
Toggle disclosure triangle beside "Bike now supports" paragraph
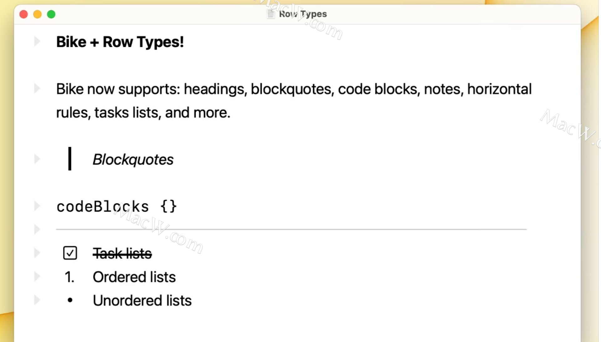click(x=37, y=89)
